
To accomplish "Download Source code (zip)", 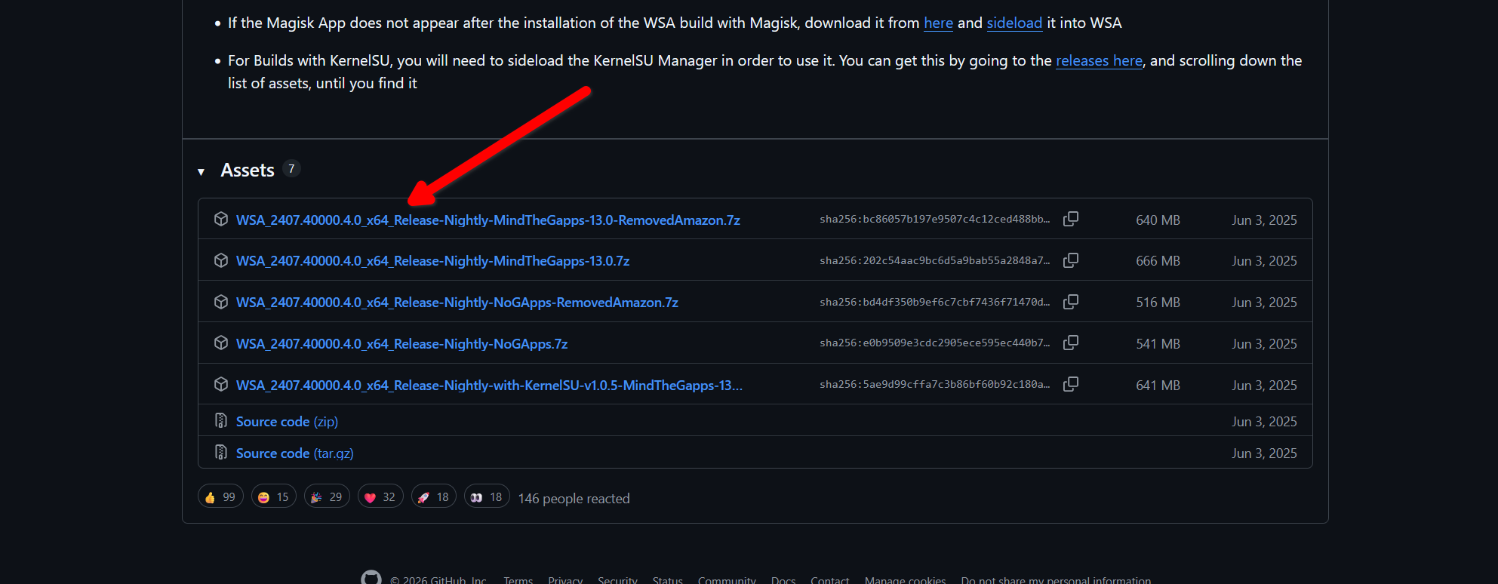I will tap(287, 422).
